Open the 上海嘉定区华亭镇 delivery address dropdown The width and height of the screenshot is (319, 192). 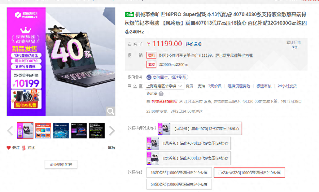[x=165, y=86]
